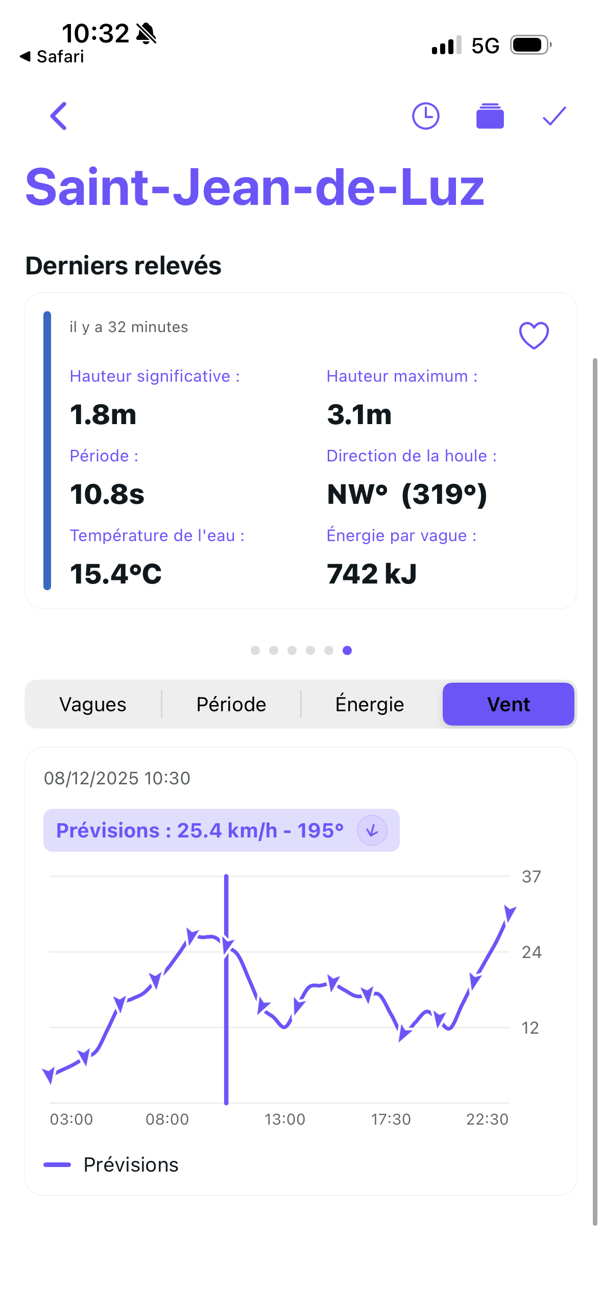Tap the wind direction arrow badge
602x1306 pixels.
(372, 830)
